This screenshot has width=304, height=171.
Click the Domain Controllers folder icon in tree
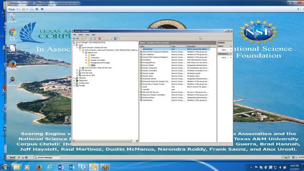point(89,60)
